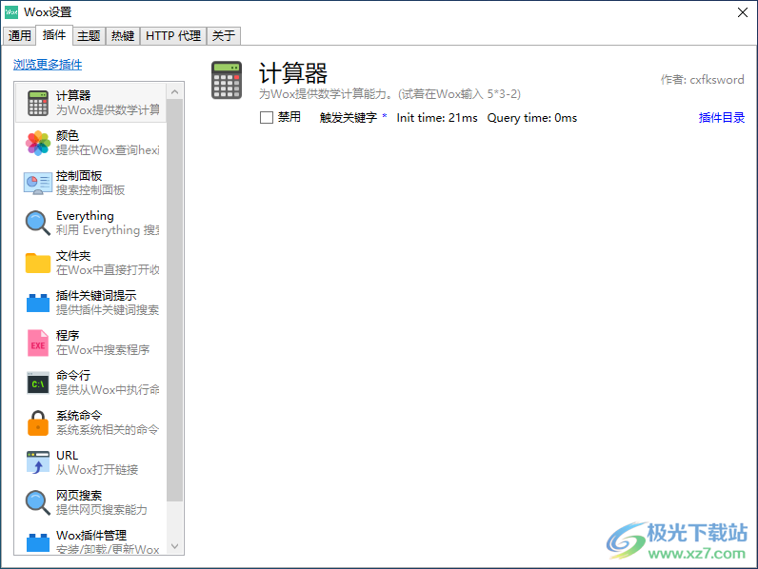The width and height of the screenshot is (758, 569).
Task: Click the Everything magnifier icon
Action: pyautogui.click(x=38, y=223)
